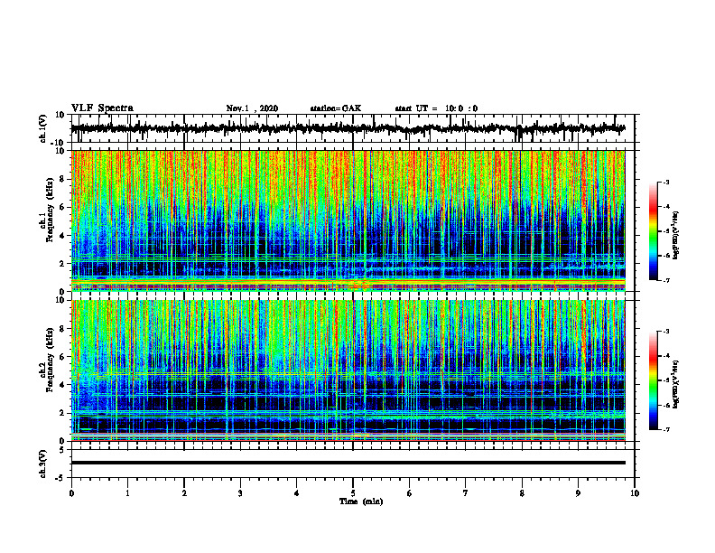This screenshot has height=553, width=715.
Task: Click the "6" tick on the time axis
Action: tap(410, 493)
